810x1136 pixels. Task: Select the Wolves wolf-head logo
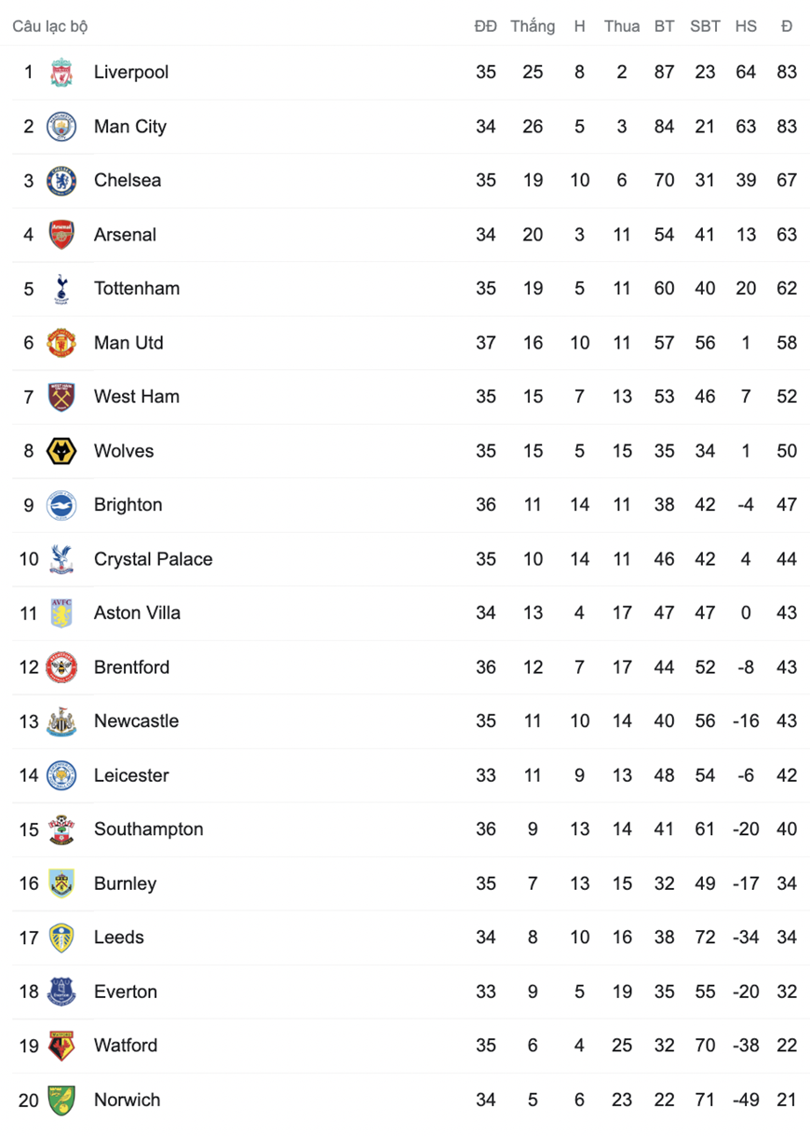61,451
